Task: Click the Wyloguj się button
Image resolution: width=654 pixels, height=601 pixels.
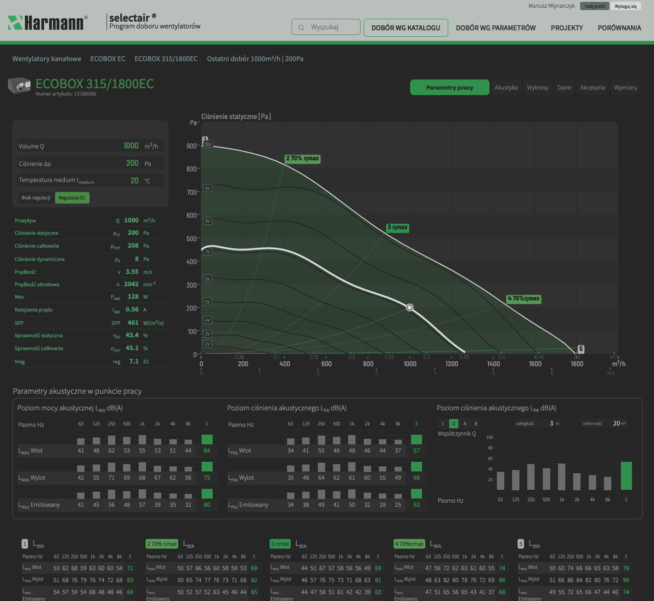Action: (x=626, y=6)
